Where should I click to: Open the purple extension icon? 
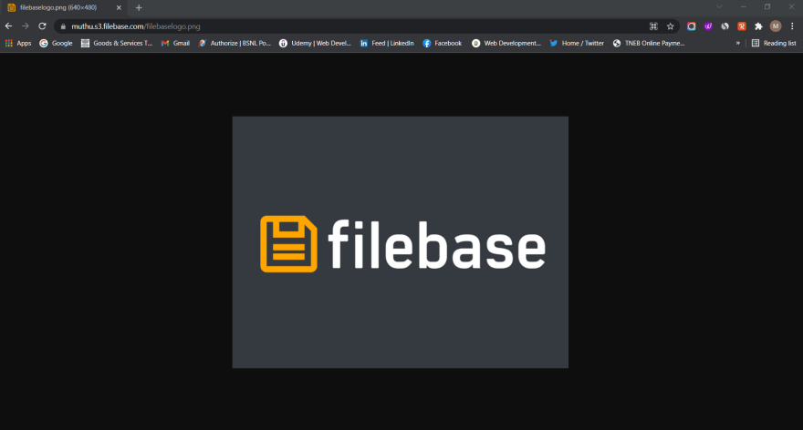(x=708, y=26)
